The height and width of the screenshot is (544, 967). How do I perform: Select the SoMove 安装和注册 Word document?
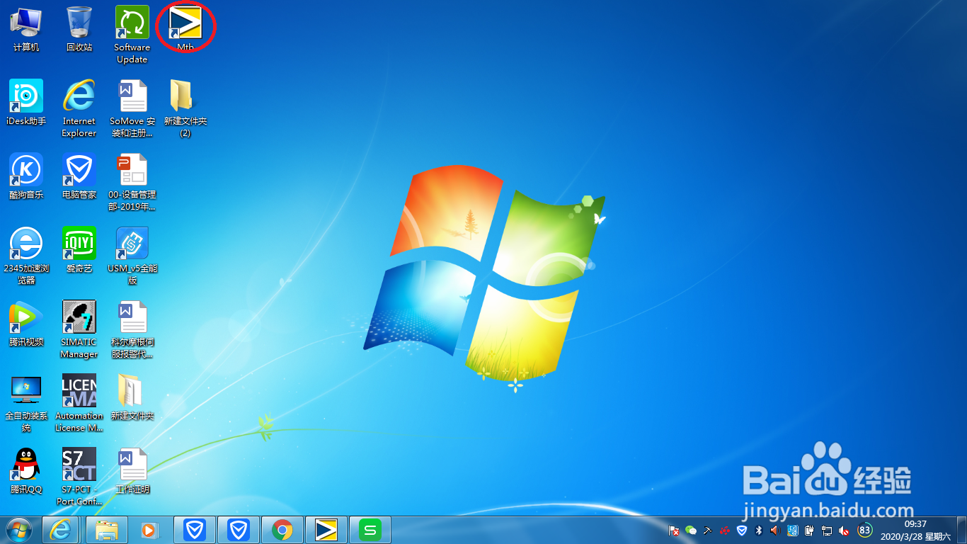132,108
